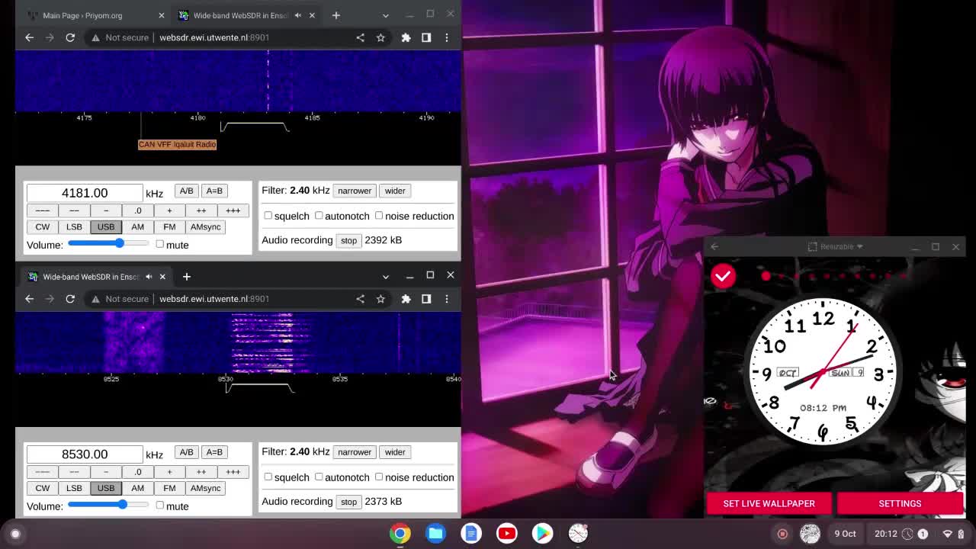Enable squelch in 4181 kHz window

[268, 215]
